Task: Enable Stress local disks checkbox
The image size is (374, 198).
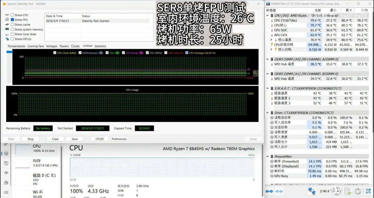Action: [x=12, y=34]
